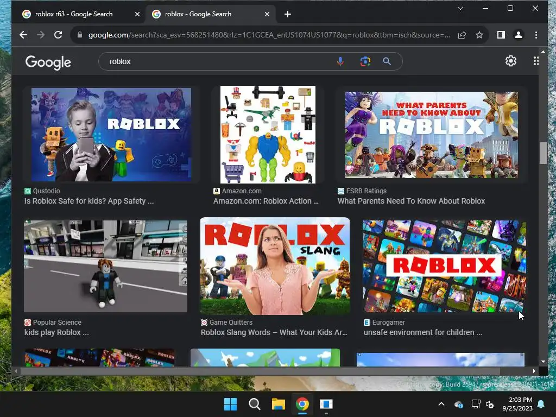The width and height of the screenshot is (556, 417).
Task: Open 'unsafe environment for children' link
Action: (423, 333)
